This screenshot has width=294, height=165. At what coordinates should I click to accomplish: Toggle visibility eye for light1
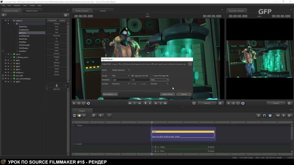[x=6, y=60]
